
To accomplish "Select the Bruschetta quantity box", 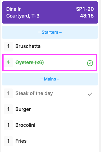I will point(8,47).
